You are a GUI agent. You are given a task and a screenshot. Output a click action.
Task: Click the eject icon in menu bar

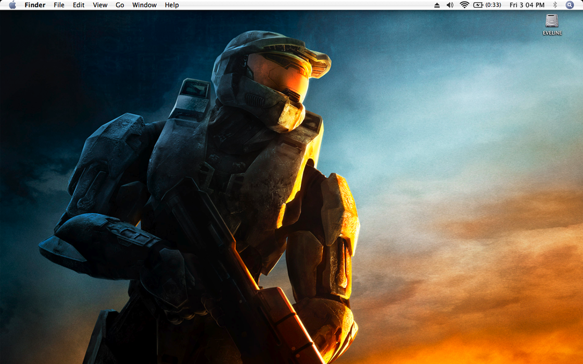point(437,5)
